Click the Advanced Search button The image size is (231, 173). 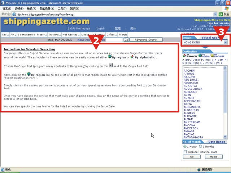pos(146,40)
